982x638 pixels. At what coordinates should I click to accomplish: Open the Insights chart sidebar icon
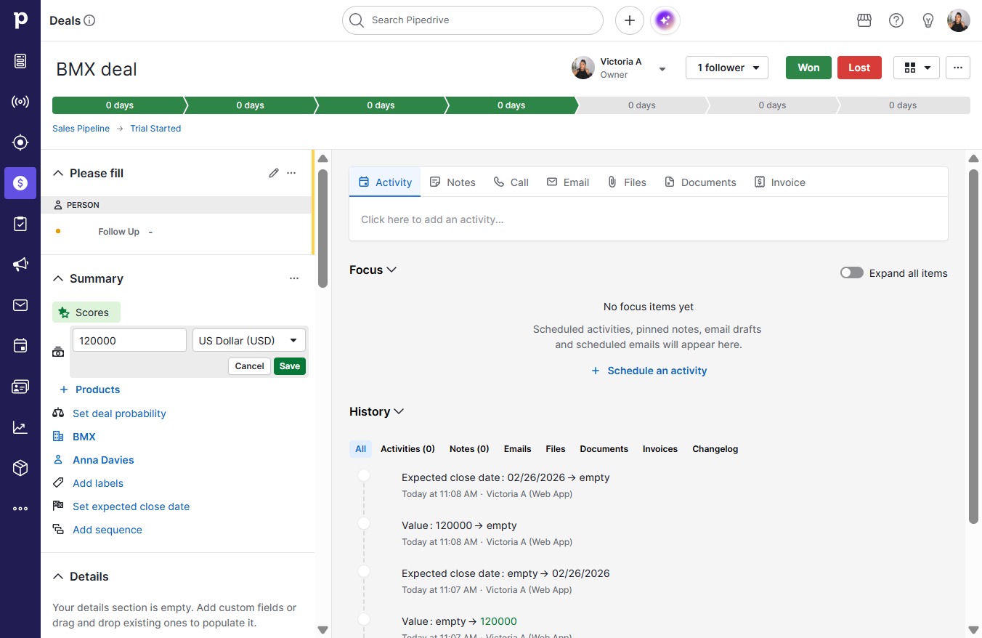point(20,427)
